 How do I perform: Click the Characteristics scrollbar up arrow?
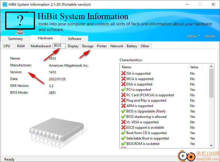[x=211, y=66]
